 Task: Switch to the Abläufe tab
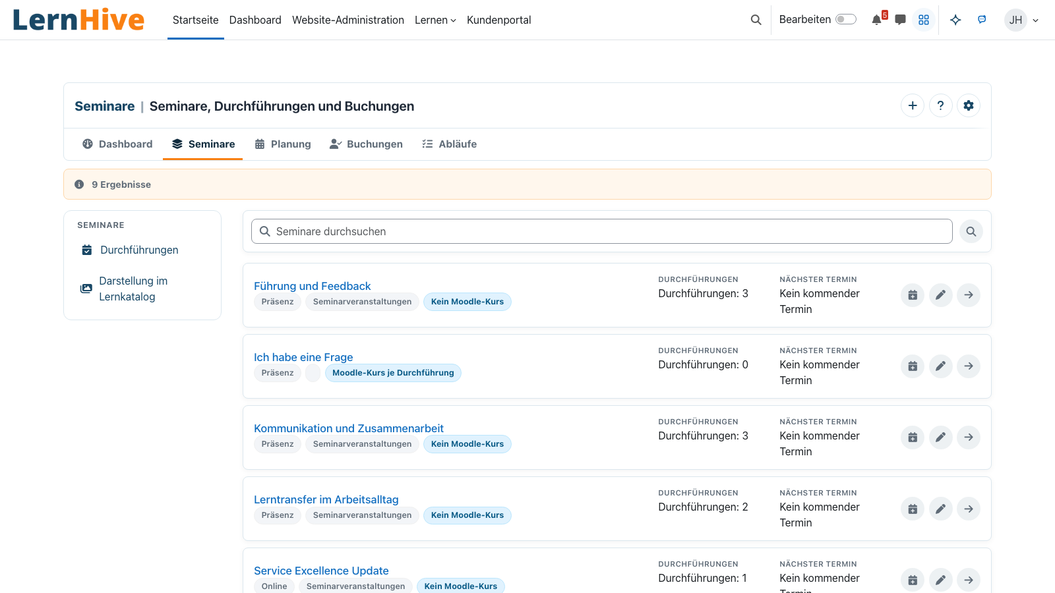click(450, 144)
